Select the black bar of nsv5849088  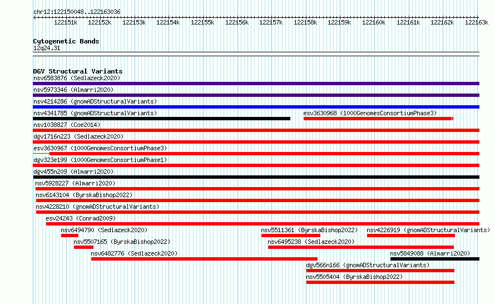point(435,259)
